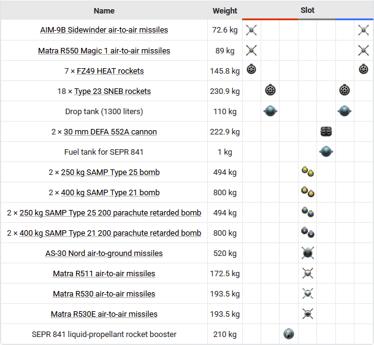Click the 110 kg weight cell
The width and height of the screenshot is (374, 345).
(225, 112)
